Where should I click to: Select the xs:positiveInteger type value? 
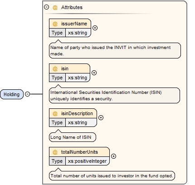(87, 161)
